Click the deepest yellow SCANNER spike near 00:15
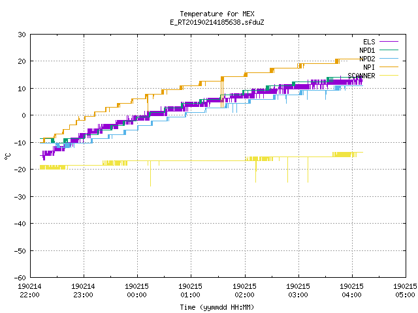Image resolution: width=418 pixels, height=313 pixels. [150, 173]
